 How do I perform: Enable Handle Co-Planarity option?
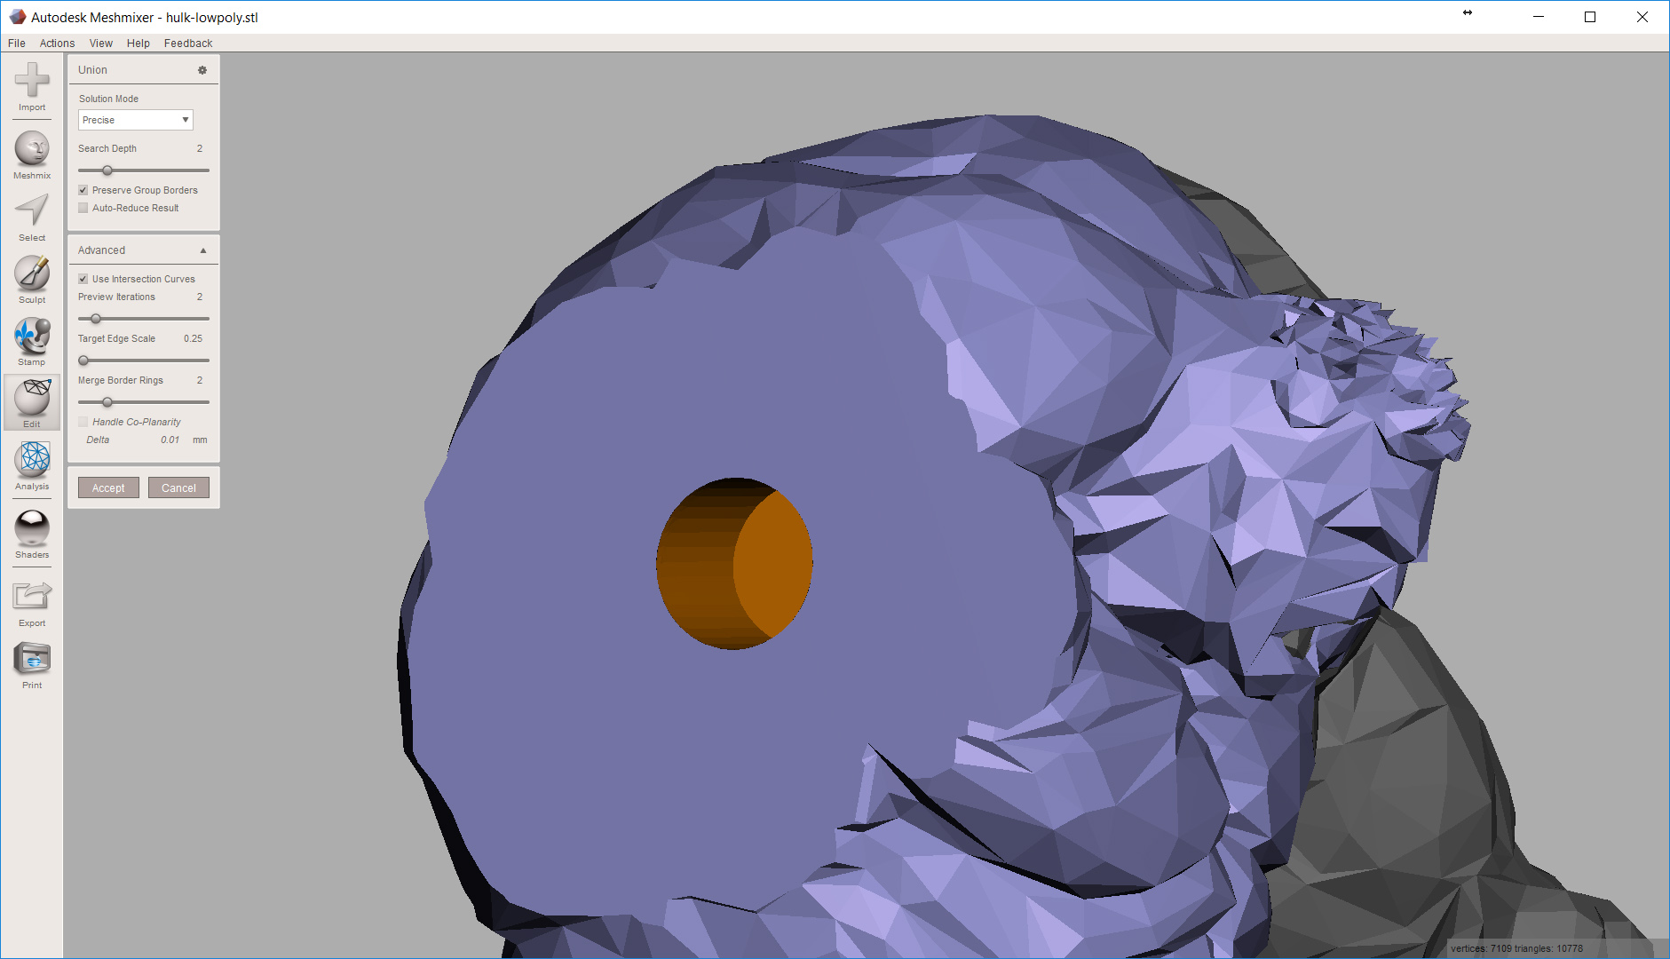click(x=83, y=421)
